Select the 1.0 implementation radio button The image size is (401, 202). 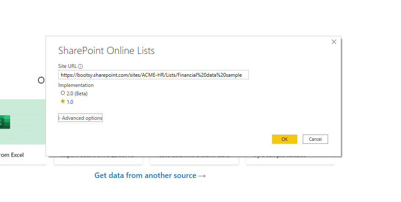pyautogui.click(x=63, y=102)
